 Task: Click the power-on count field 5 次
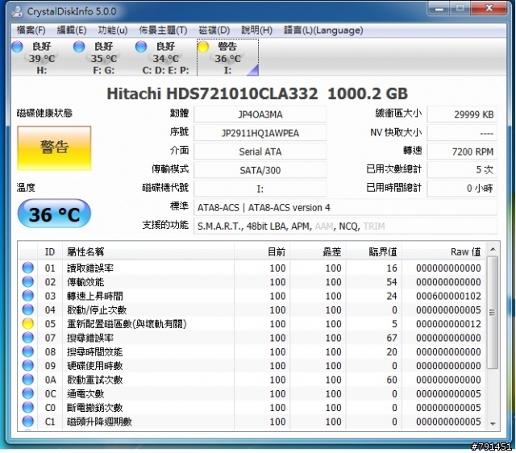(x=462, y=170)
